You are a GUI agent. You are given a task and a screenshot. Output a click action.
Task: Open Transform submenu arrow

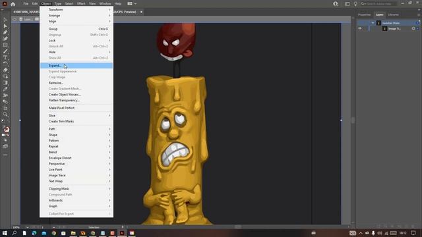[x=109, y=10]
